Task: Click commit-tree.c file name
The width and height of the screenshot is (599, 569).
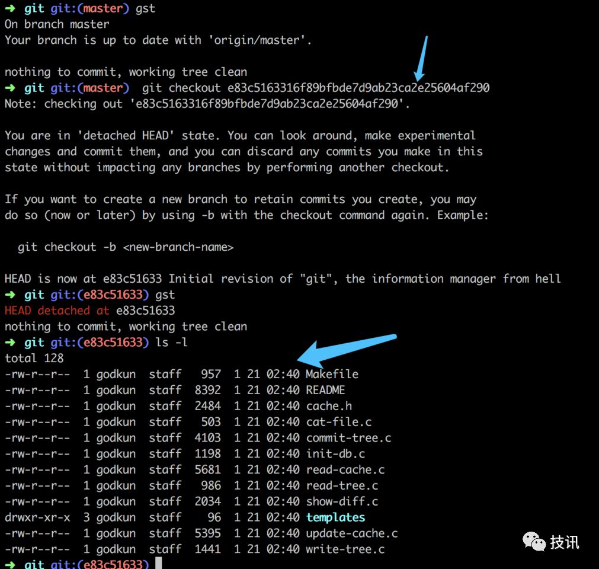Action: [x=348, y=438]
